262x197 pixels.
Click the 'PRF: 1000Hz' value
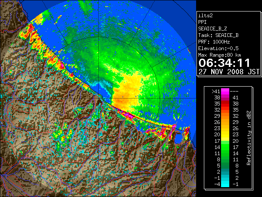[x=214, y=42]
